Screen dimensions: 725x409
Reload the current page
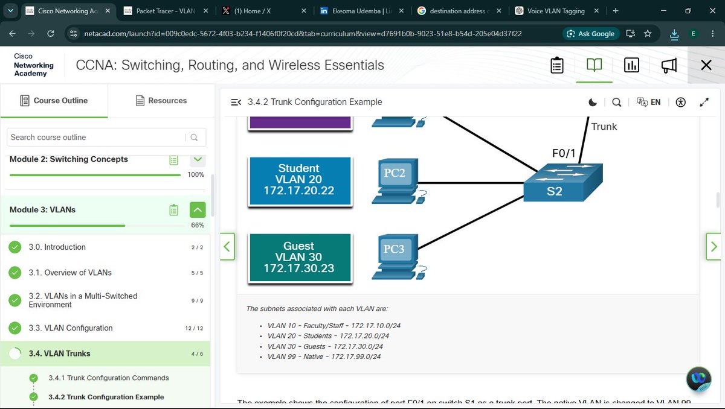(x=51, y=34)
